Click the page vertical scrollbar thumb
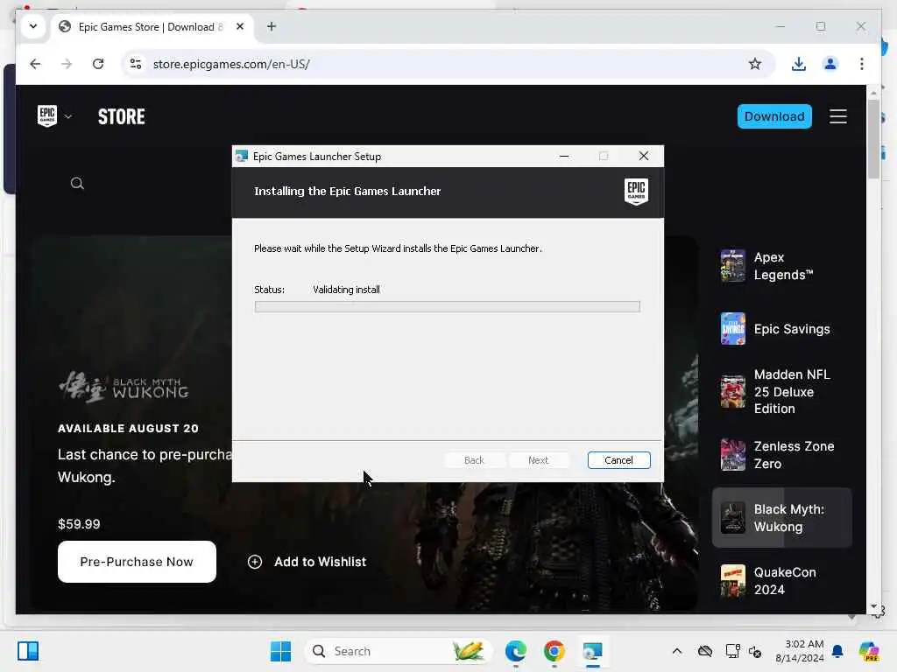 873,139
